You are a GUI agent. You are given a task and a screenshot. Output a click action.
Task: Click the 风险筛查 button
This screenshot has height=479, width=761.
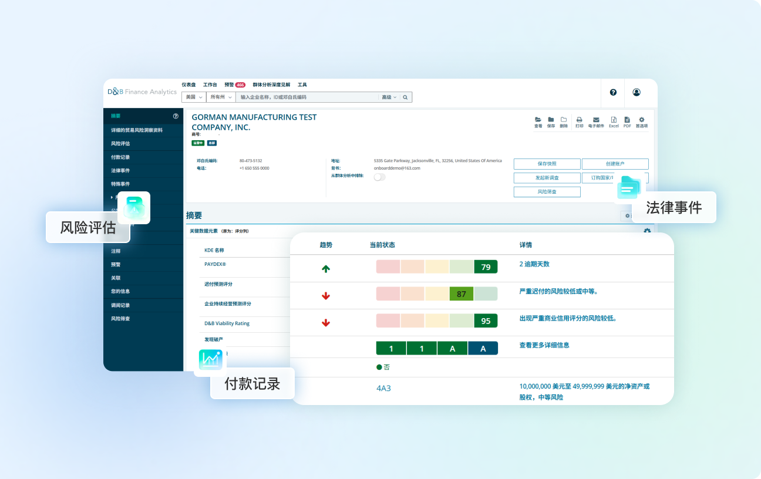547,192
